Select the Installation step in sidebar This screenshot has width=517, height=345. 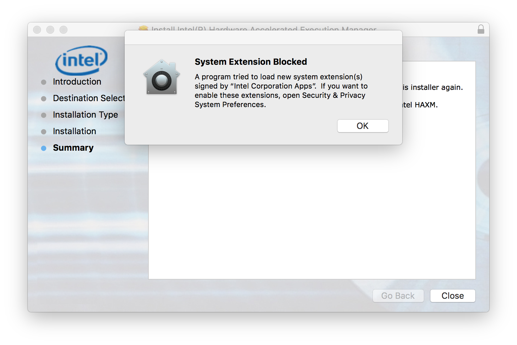[74, 131]
